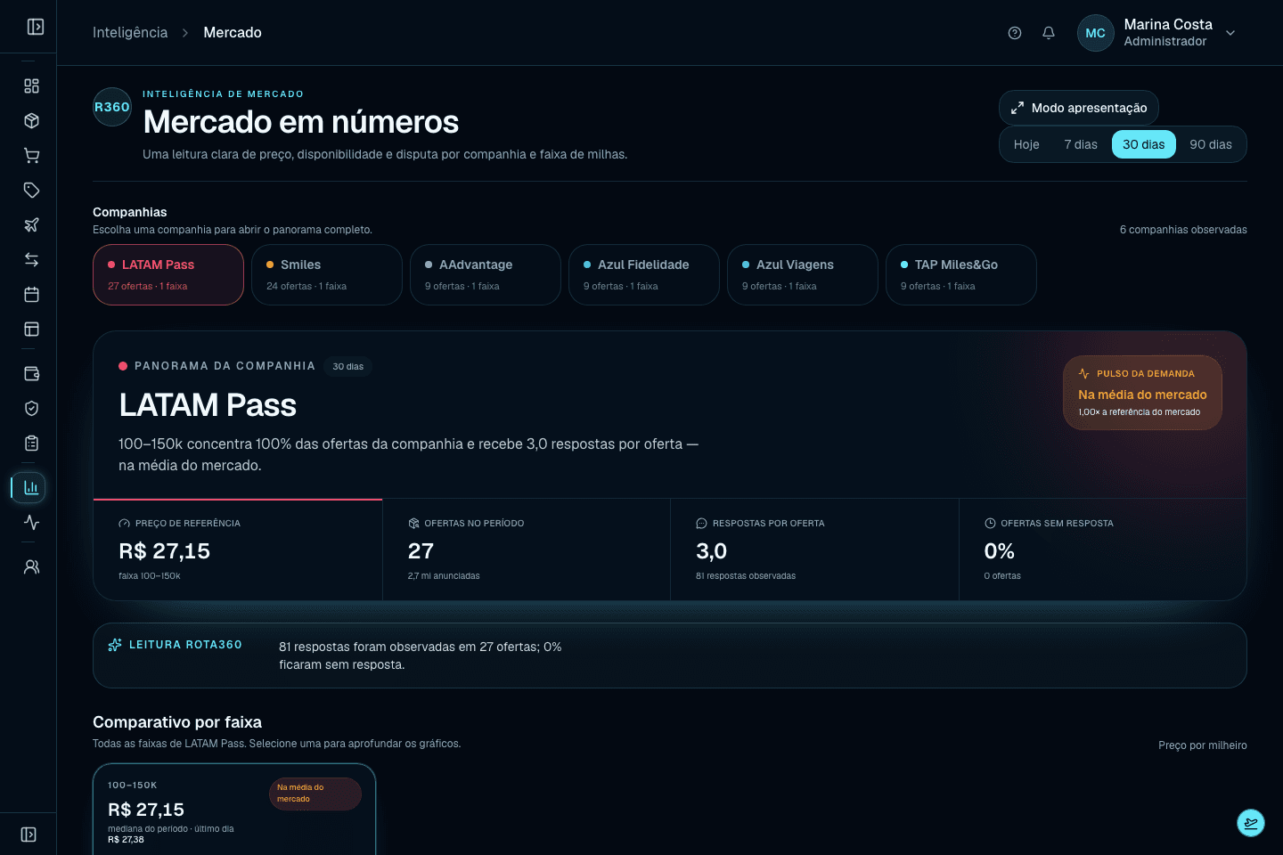Click the Preço por milheiro label
The image size is (1283, 855).
1203,745
